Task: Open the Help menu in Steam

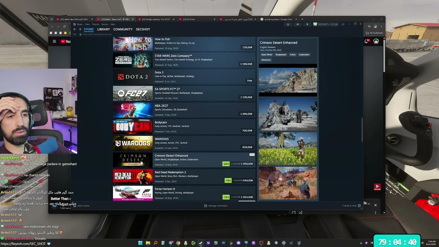Action: [x=112, y=24]
